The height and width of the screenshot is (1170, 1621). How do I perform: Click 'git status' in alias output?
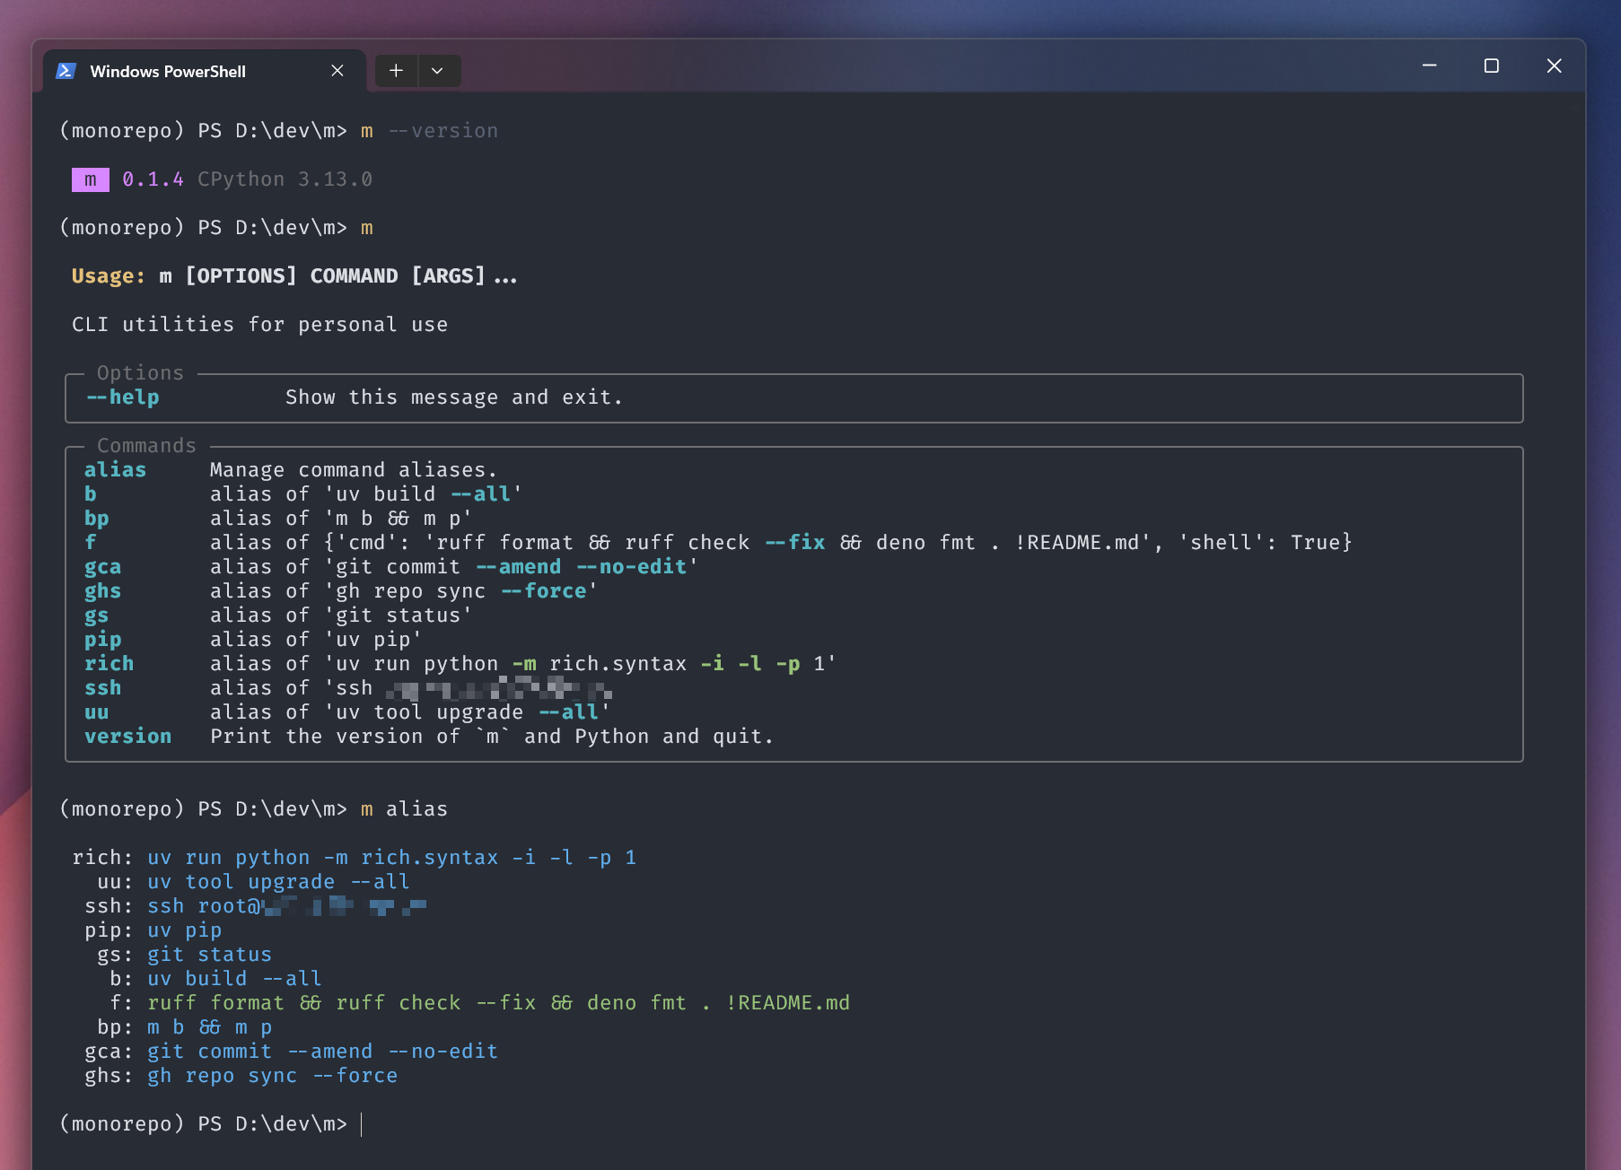click(x=209, y=955)
